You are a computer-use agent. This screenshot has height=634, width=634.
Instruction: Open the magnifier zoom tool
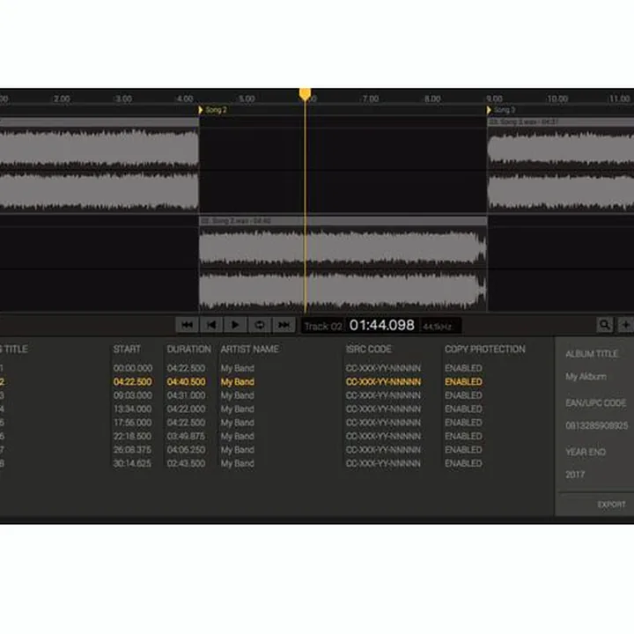click(x=604, y=325)
